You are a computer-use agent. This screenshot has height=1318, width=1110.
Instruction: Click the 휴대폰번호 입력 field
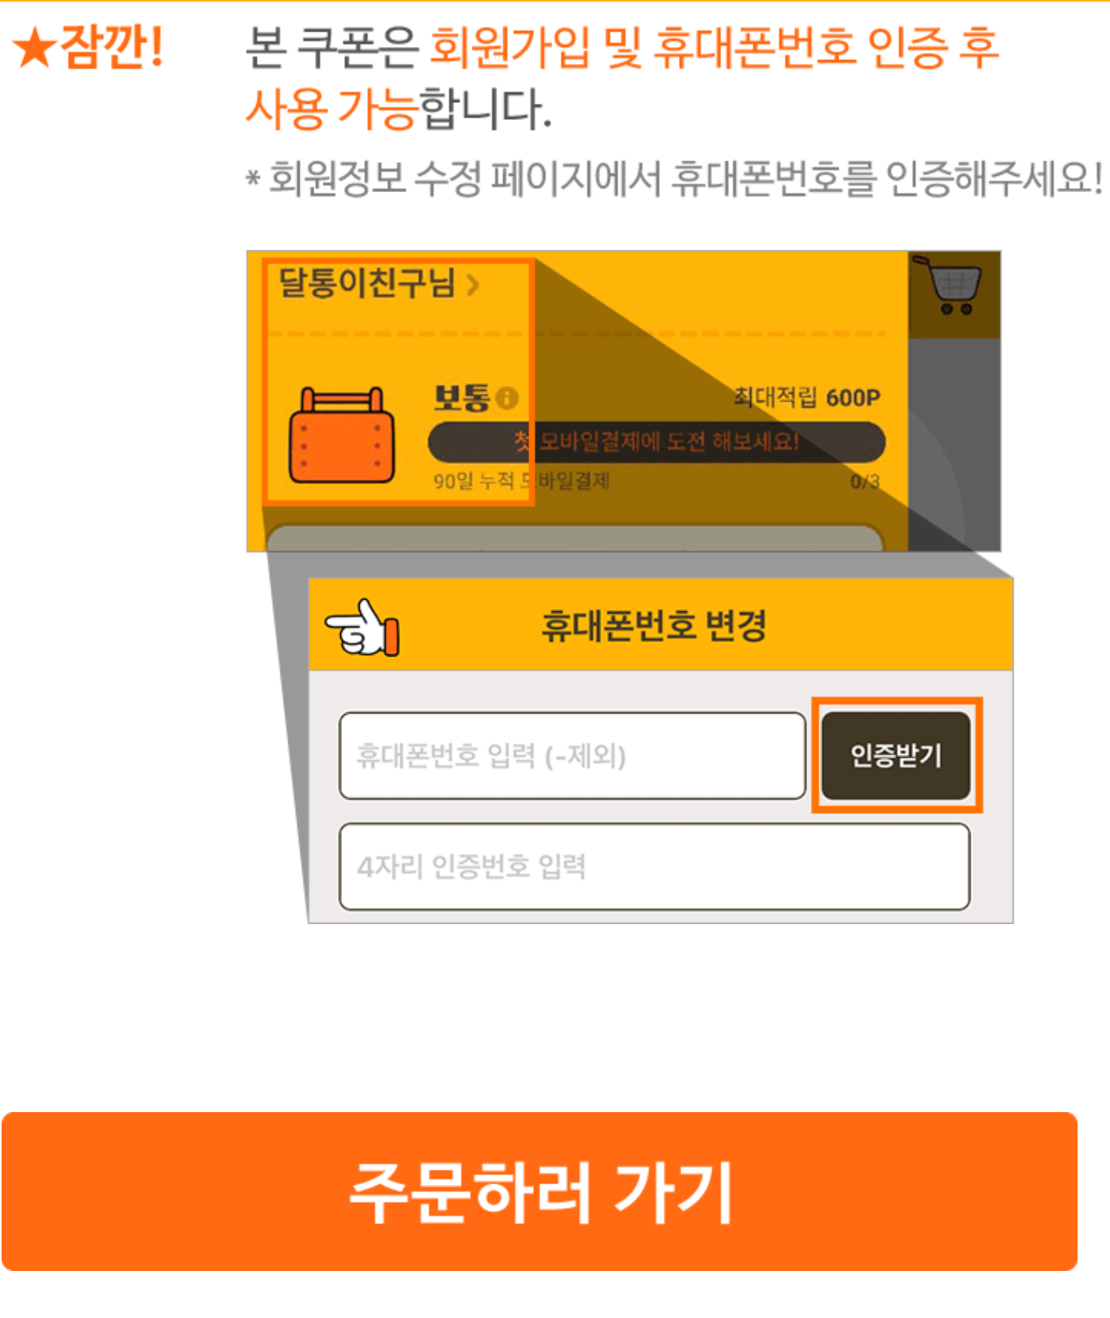point(573,755)
